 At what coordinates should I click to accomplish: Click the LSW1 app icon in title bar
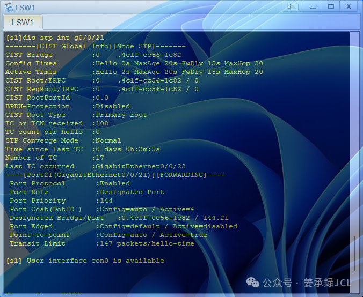click(x=9, y=7)
